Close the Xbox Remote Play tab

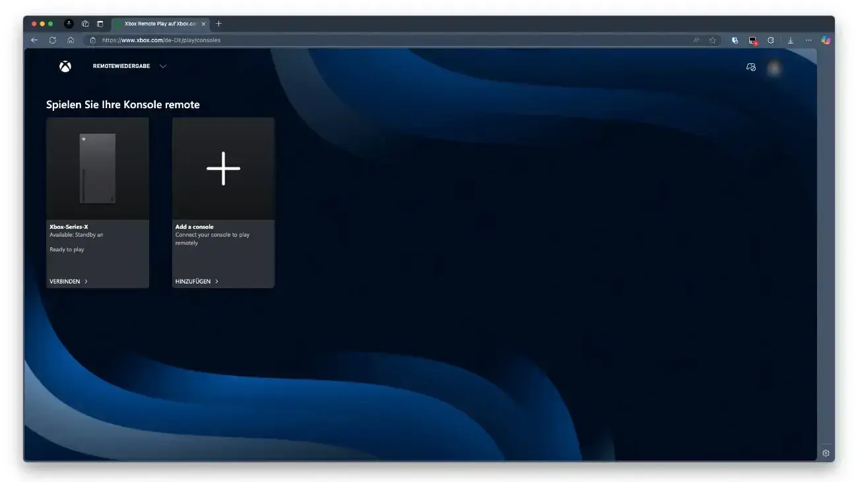pos(203,24)
